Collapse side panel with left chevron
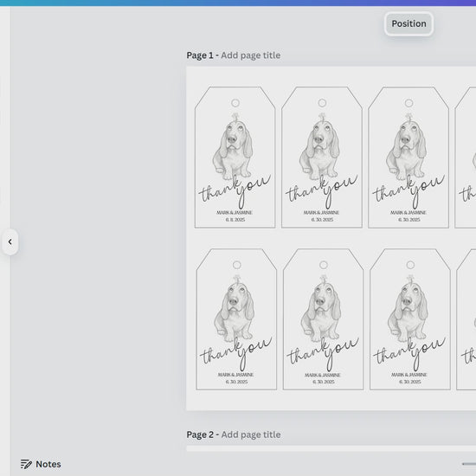 click(x=10, y=242)
